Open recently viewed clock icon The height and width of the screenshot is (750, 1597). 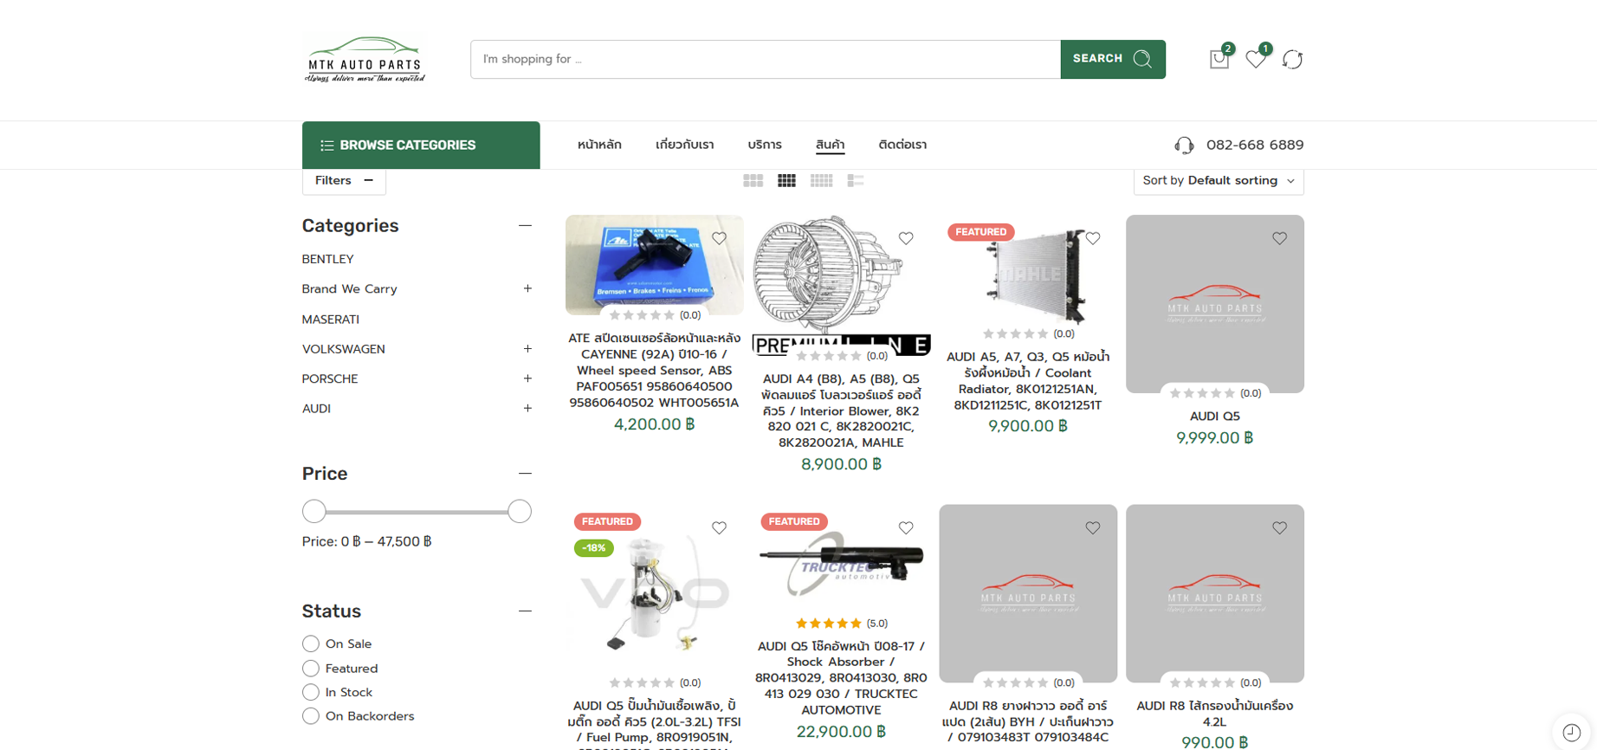[x=1571, y=733]
